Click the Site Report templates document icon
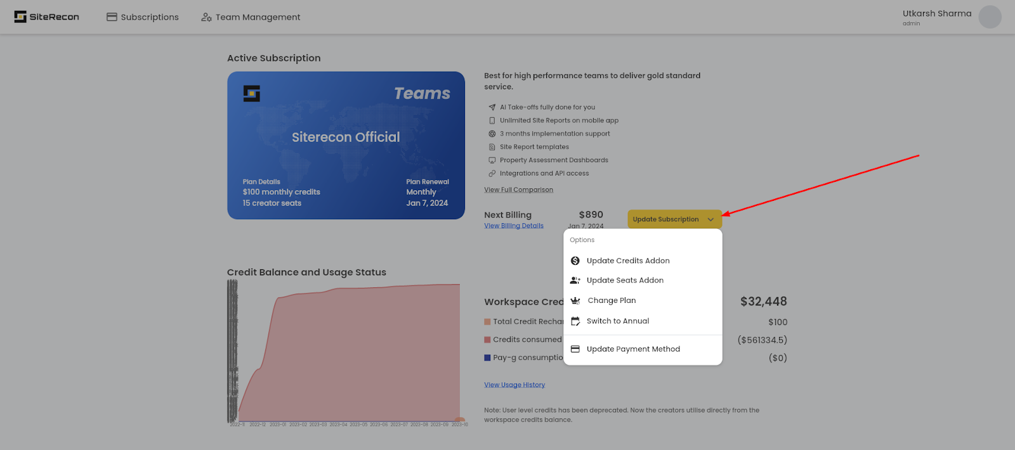The height and width of the screenshot is (450, 1015). 492,147
